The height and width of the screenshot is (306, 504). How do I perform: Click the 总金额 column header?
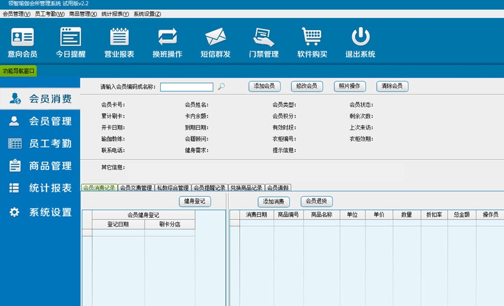click(x=461, y=215)
